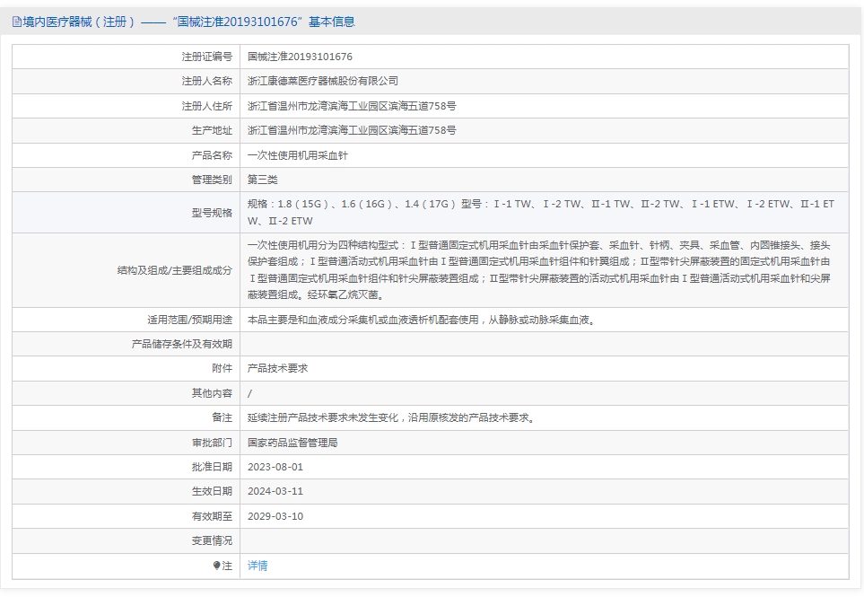The image size is (864, 597).
Task: Click registrant name 浙江康德莱医疗器械股份有限公司
Action: [x=323, y=81]
